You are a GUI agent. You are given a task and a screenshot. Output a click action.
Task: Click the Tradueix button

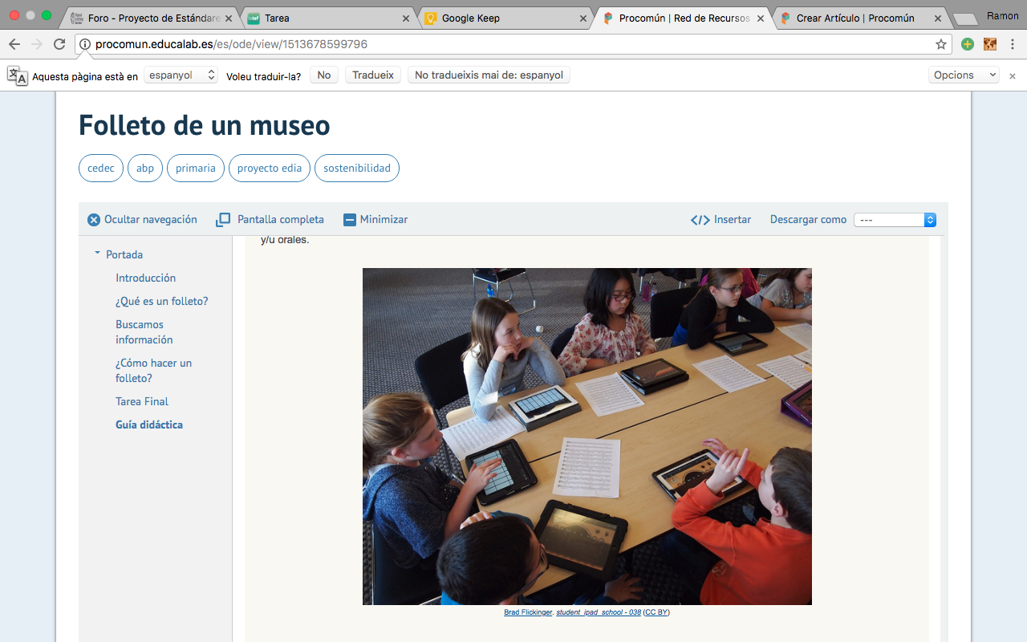pyautogui.click(x=372, y=74)
